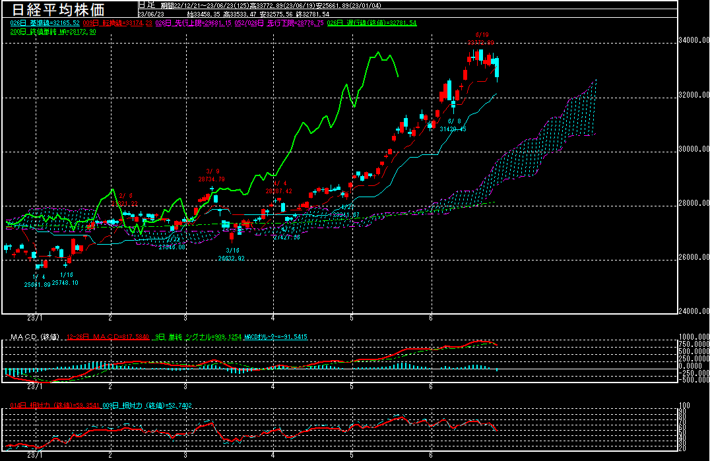Click the 12-26日 MACD=817.5840 legend

108,336
